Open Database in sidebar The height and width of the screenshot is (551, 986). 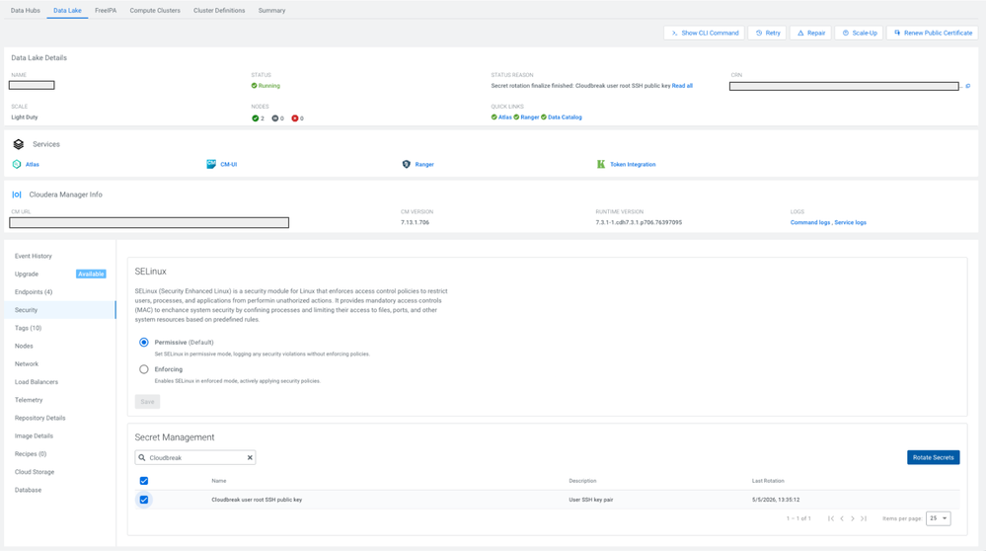point(60,490)
